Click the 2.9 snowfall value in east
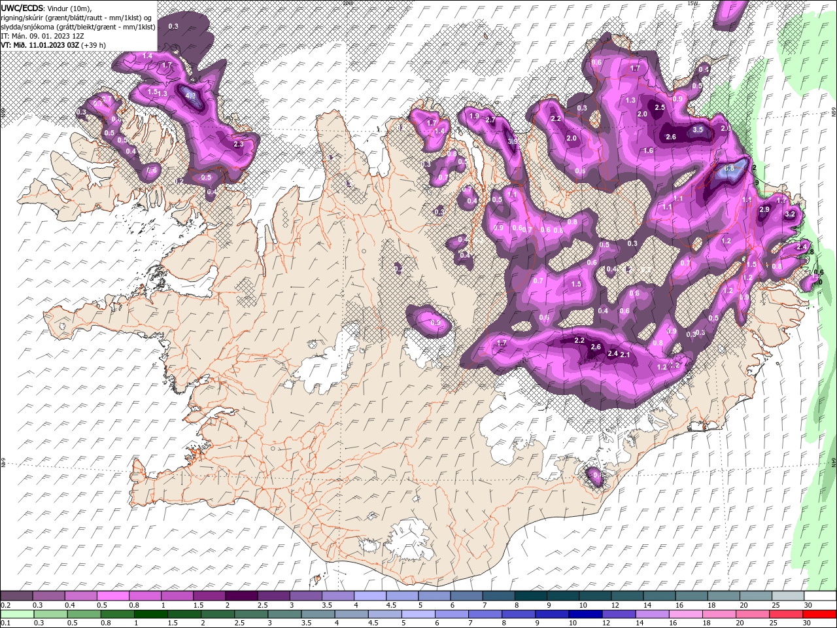Screen dimensions: 837x628 tap(764, 209)
